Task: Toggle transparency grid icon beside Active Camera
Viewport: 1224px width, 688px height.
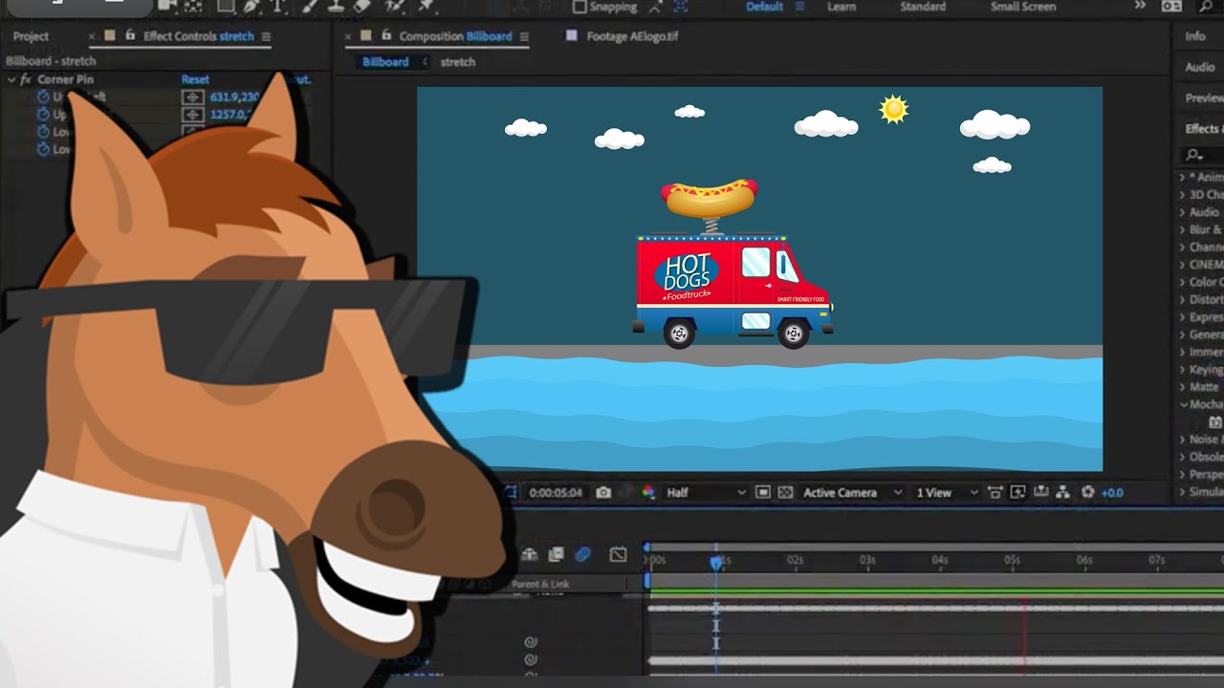Action: pos(785,492)
